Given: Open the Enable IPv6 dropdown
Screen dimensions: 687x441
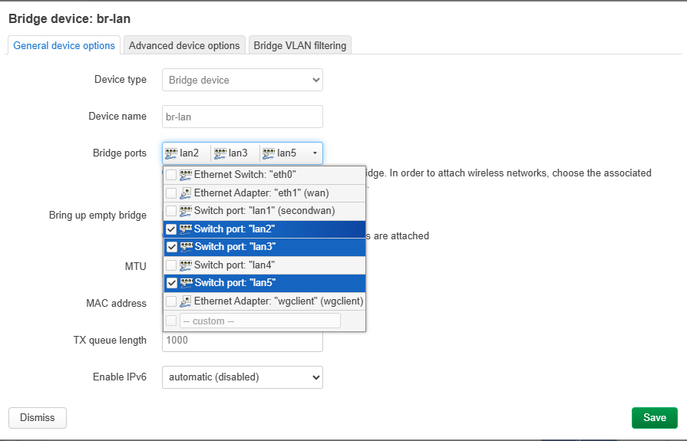Looking at the screenshot, I should click(x=243, y=377).
